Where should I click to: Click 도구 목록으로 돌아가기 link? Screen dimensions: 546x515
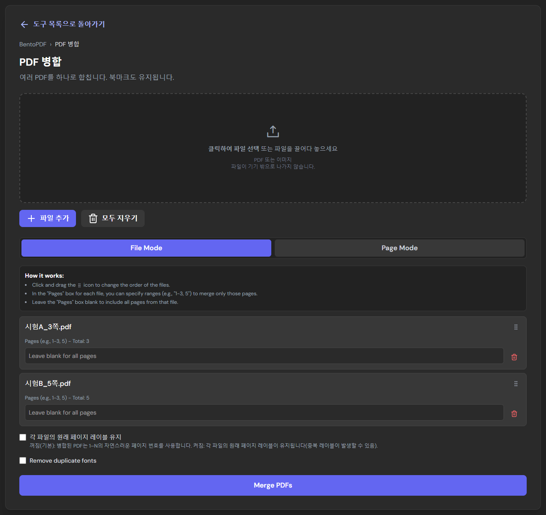click(69, 24)
